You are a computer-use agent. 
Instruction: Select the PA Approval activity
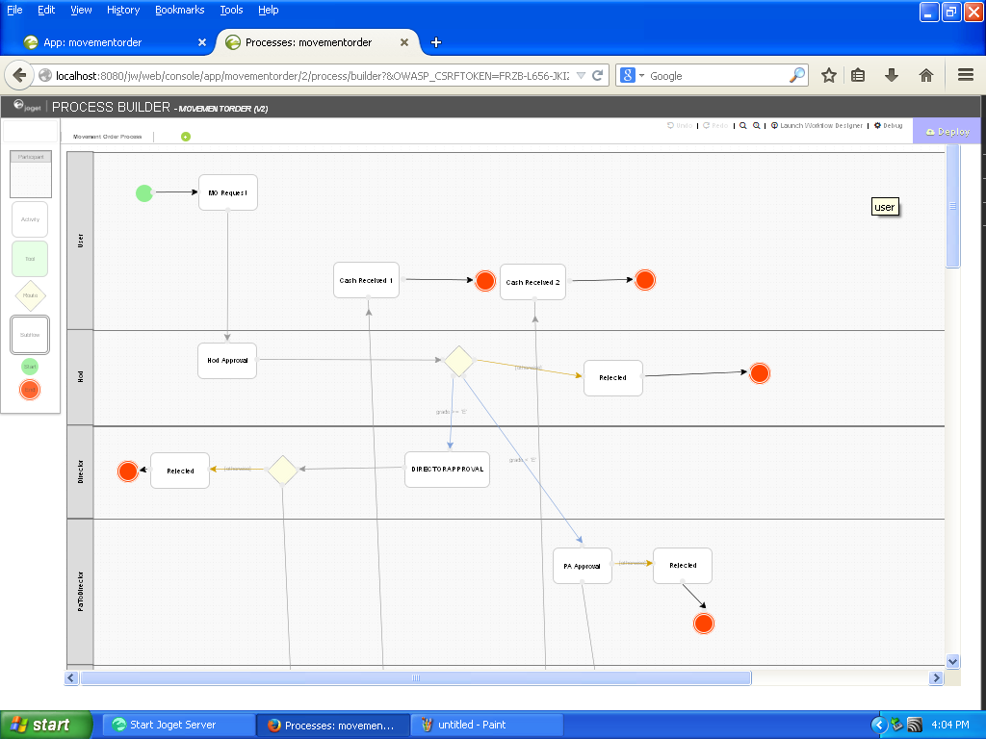point(583,566)
